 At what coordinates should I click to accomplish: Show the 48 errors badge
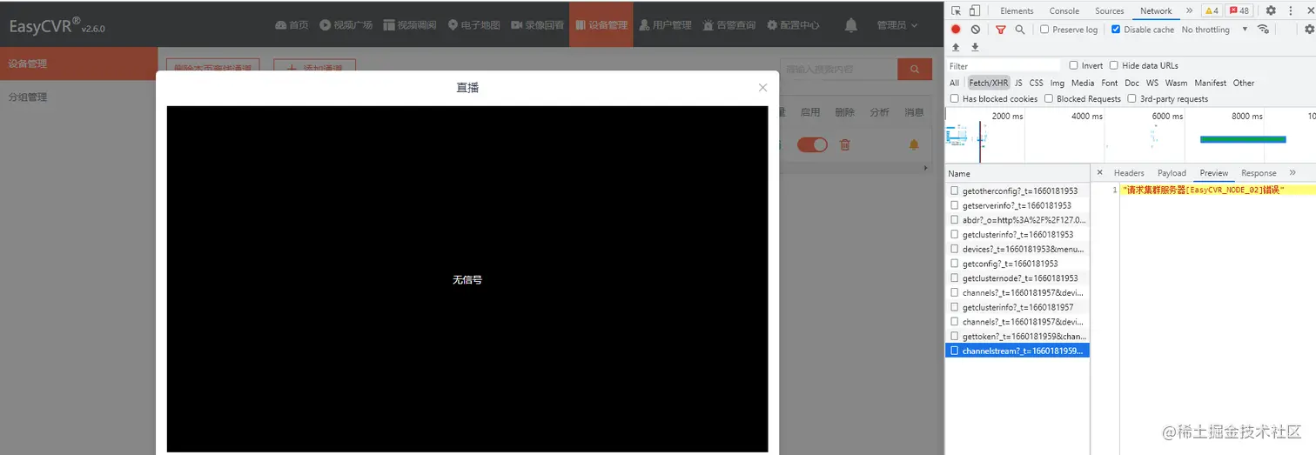click(x=1239, y=11)
